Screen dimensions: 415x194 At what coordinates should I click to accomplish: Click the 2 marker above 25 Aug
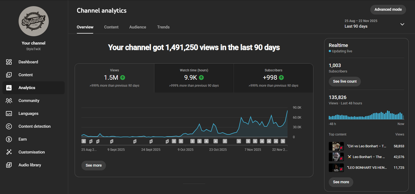[x=84, y=141]
